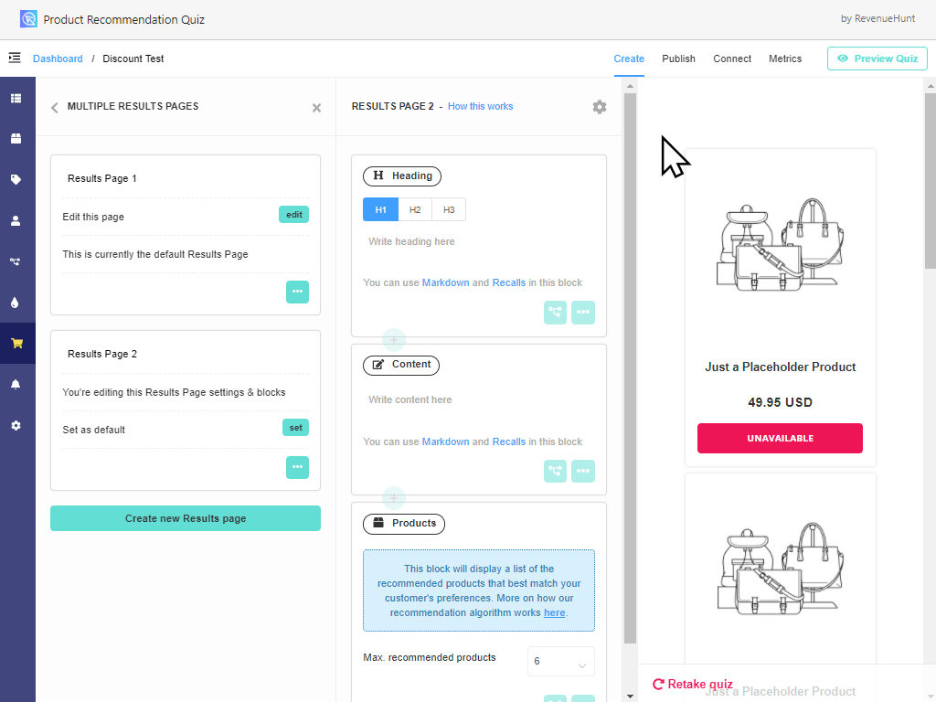This screenshot has height=702, width=936.
Task: Open the How this works link
Action: [x=480, y=106]
